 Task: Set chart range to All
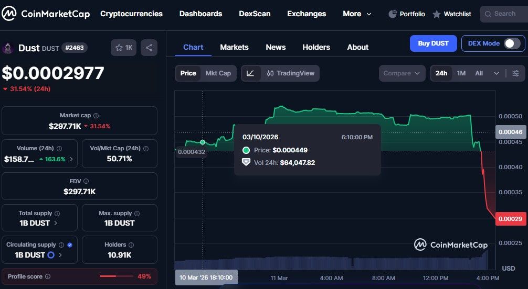tap(479, 73)
